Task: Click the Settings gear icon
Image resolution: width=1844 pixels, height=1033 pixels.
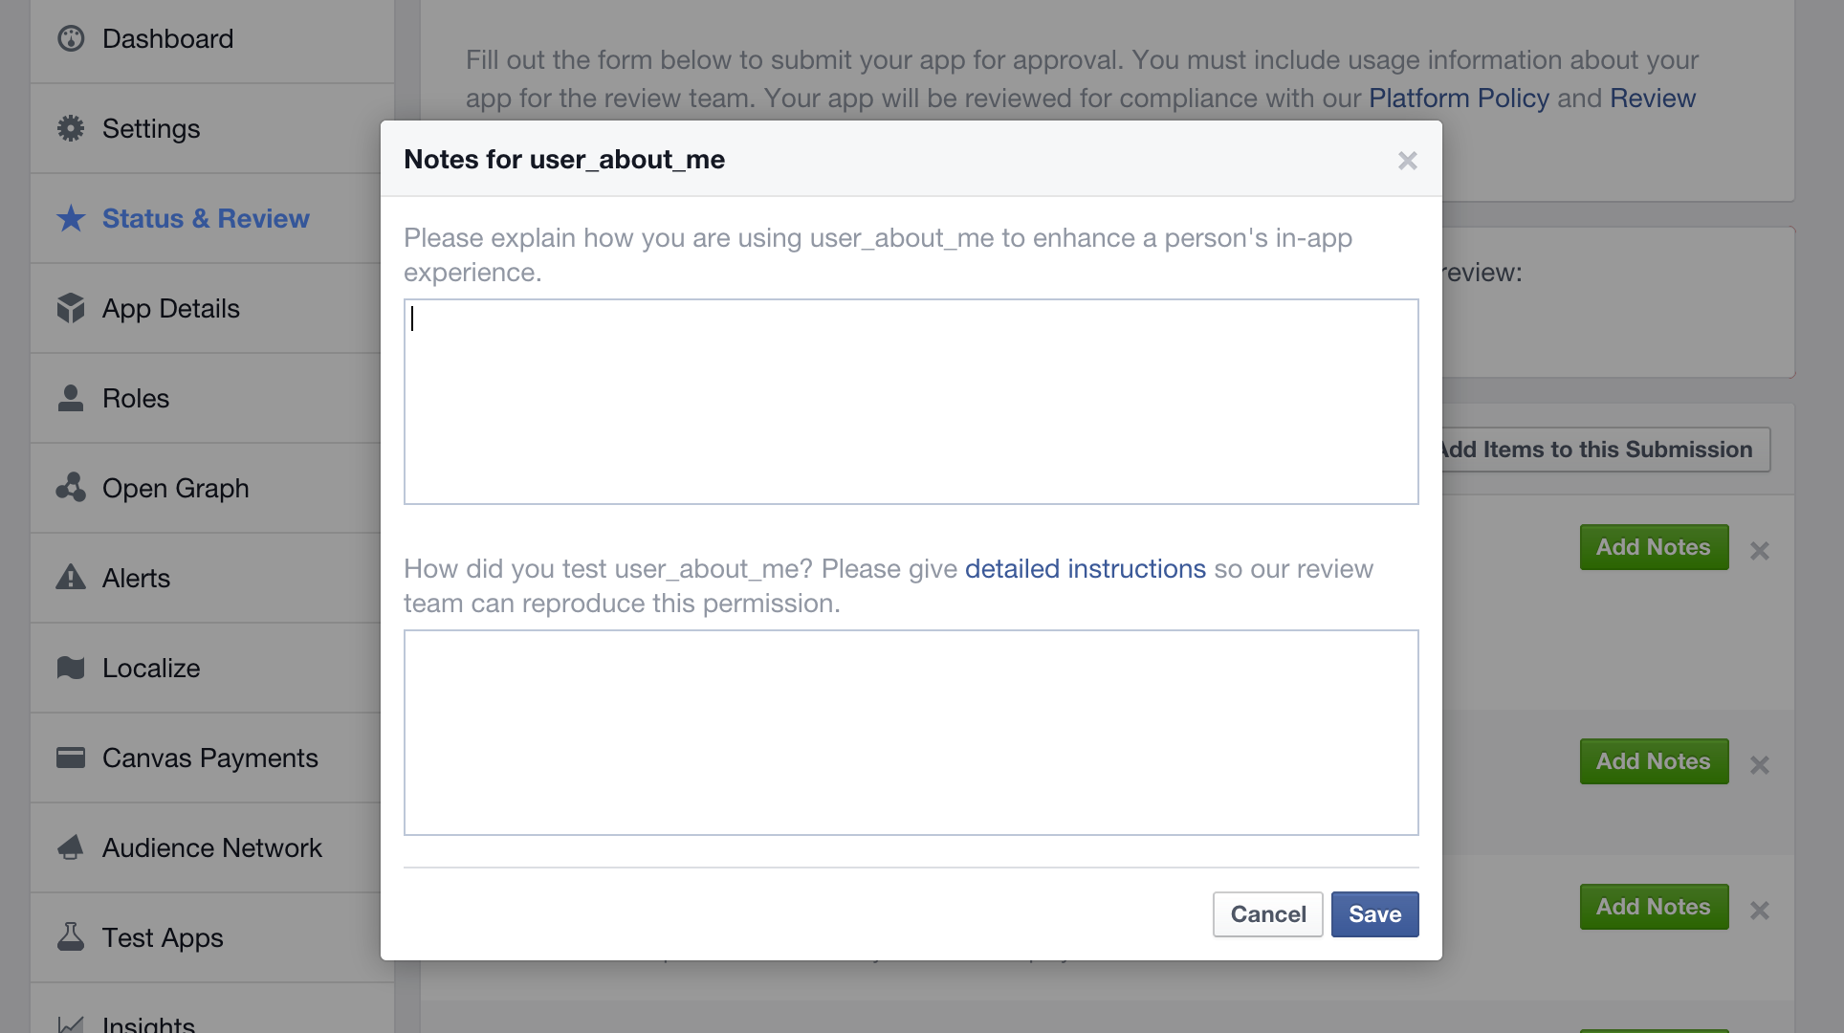Action: (x=71, y=128)
